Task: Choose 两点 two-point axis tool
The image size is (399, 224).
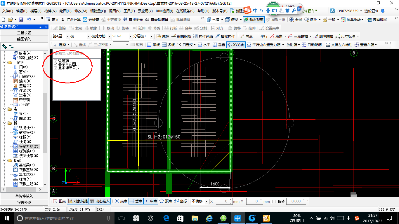Action: click(246, 36)
